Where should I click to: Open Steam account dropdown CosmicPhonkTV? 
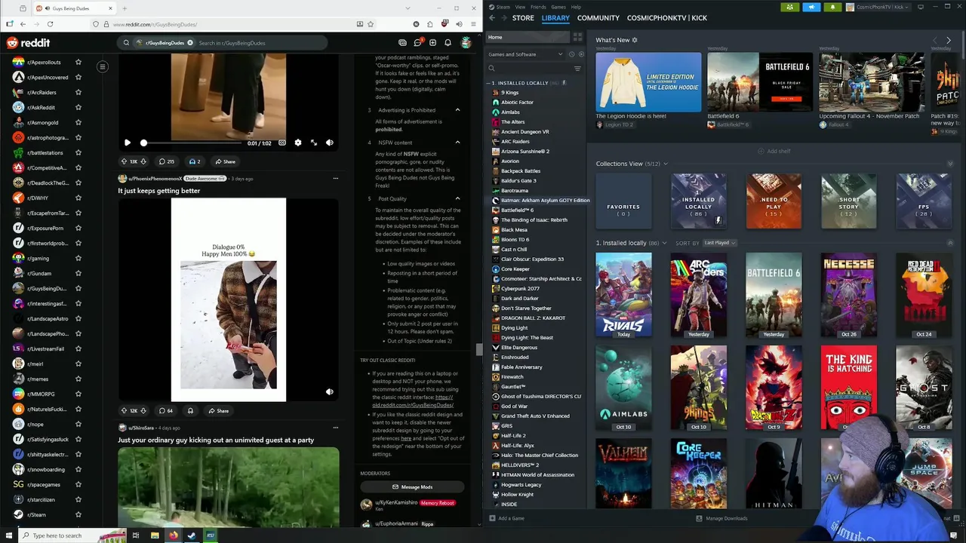879,7
